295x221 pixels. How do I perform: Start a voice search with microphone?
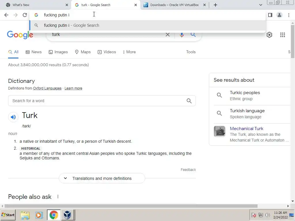[181, 35]
